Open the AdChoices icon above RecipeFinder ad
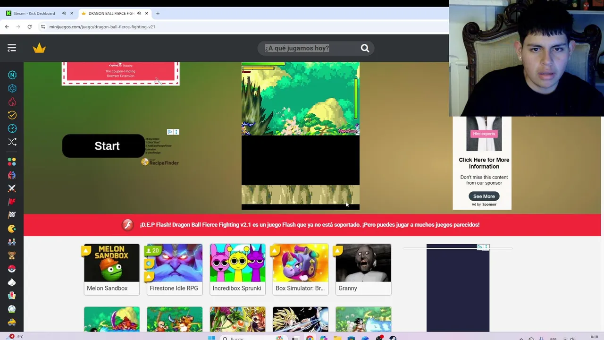Screen dimensions: 604x340 point(170,132)
